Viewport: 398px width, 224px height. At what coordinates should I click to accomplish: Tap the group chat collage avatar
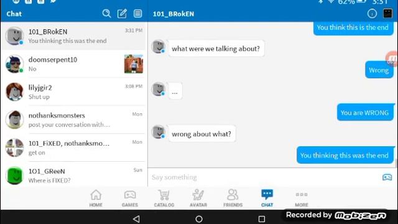[x=14, y=147]
